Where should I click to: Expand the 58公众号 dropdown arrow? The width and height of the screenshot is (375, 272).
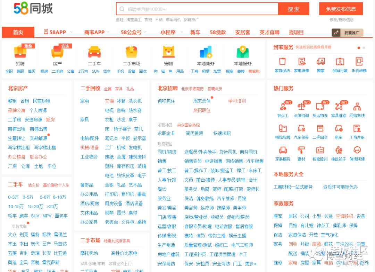pyautogui.click(x=145, y=32)
